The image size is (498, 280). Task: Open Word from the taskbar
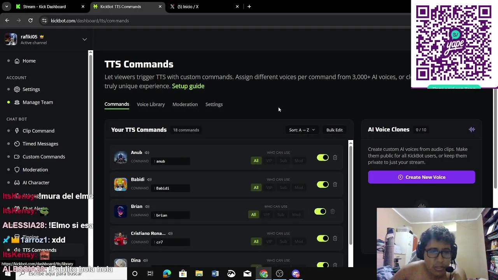coord(215,274)
